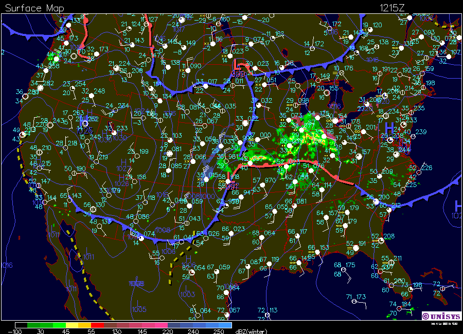Screen dimensions: 463x334
Task: Click the red warm front line
Action: point(288,163)
